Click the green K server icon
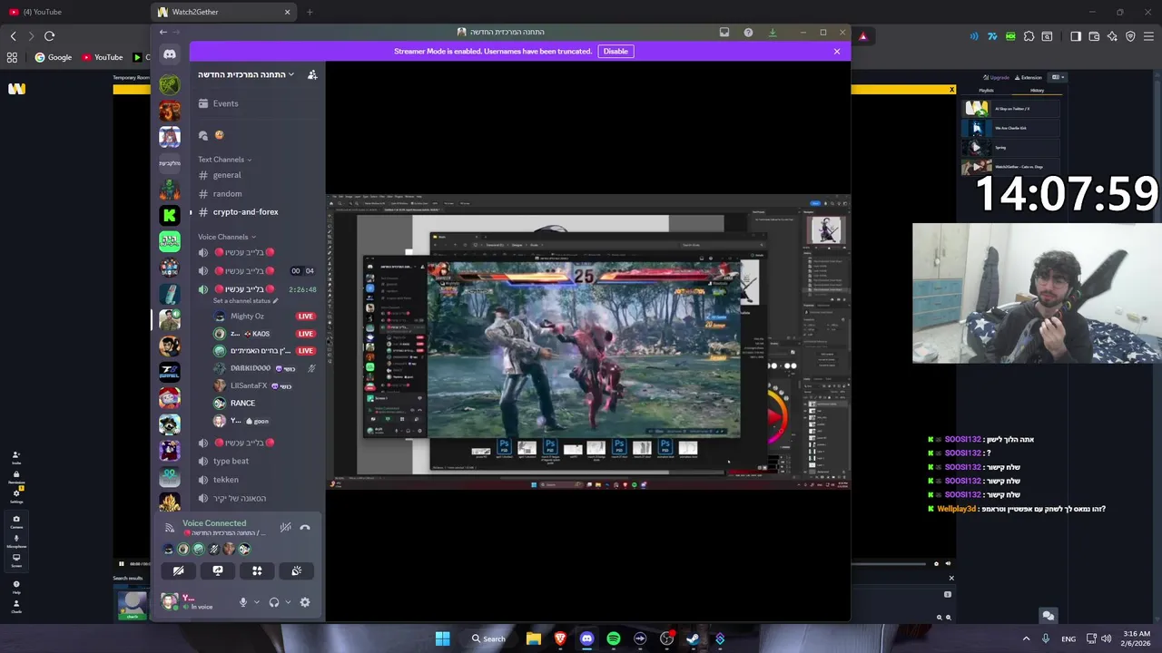Image resolution: width=1162 pixels, height=653 pixels. tap(170, 215)
